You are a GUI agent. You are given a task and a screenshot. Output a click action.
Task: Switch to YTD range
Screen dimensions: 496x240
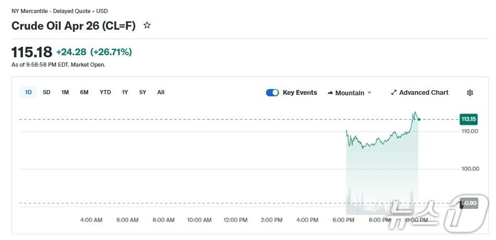[105, 92]
